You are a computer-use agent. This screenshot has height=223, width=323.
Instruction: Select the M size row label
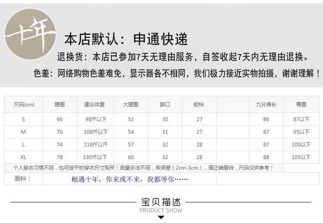(x=23, y=132)
